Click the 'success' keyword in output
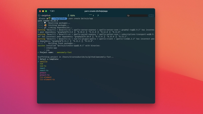203x114 pixels. tap(41, 45)
